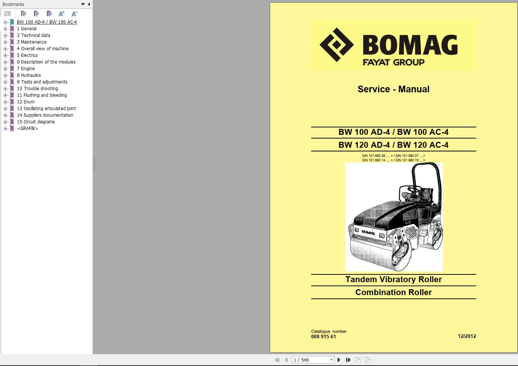Viewport: 518px width, 366px height.
Task: Jump to the last page
Action: [x=348, y=360]
